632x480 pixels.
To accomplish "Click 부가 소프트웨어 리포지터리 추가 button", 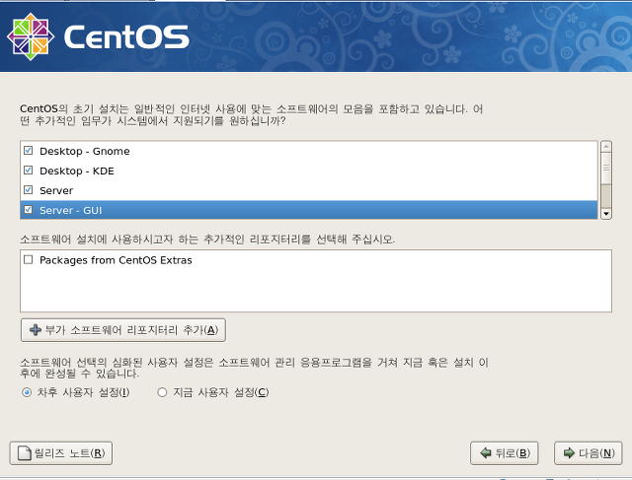I will coord(122,330).
